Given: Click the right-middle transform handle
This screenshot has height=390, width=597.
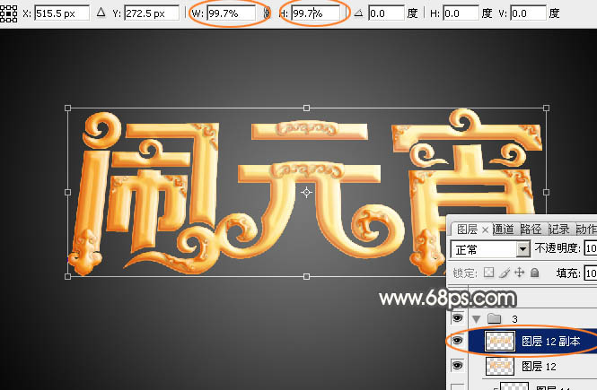Looking at the screenshot, I should [546, 193].
